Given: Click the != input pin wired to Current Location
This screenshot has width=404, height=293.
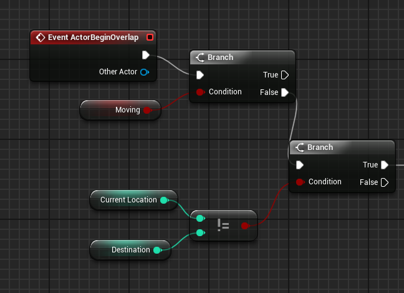Looking at the screenshot, I should coord(200,219).
